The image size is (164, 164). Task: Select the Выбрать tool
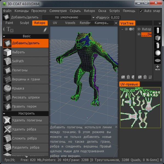pyautogui.click(x=26, y=52)
